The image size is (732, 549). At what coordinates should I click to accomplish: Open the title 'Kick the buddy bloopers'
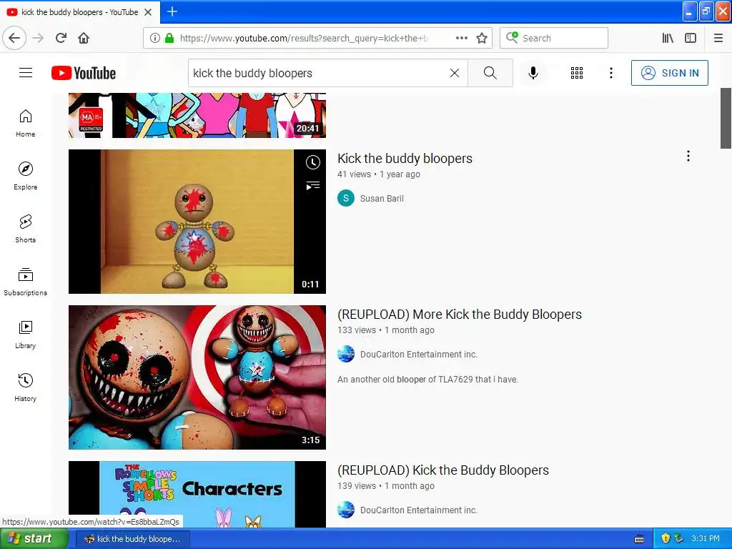pyautogui.click(x=405, y=159)
